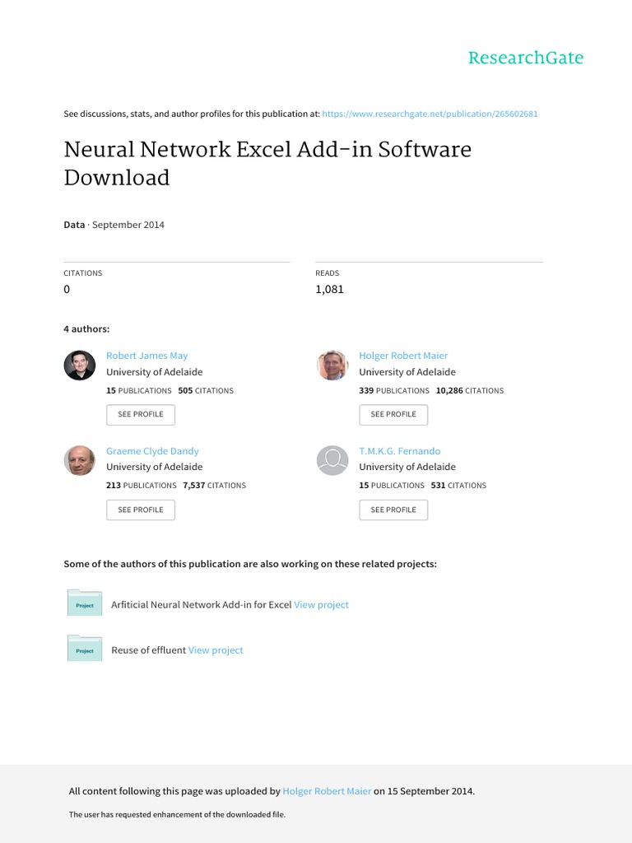This screenshot has width=632, height=843.
Task: Click See Profile under Robert James May
Action: coord(141,414)
